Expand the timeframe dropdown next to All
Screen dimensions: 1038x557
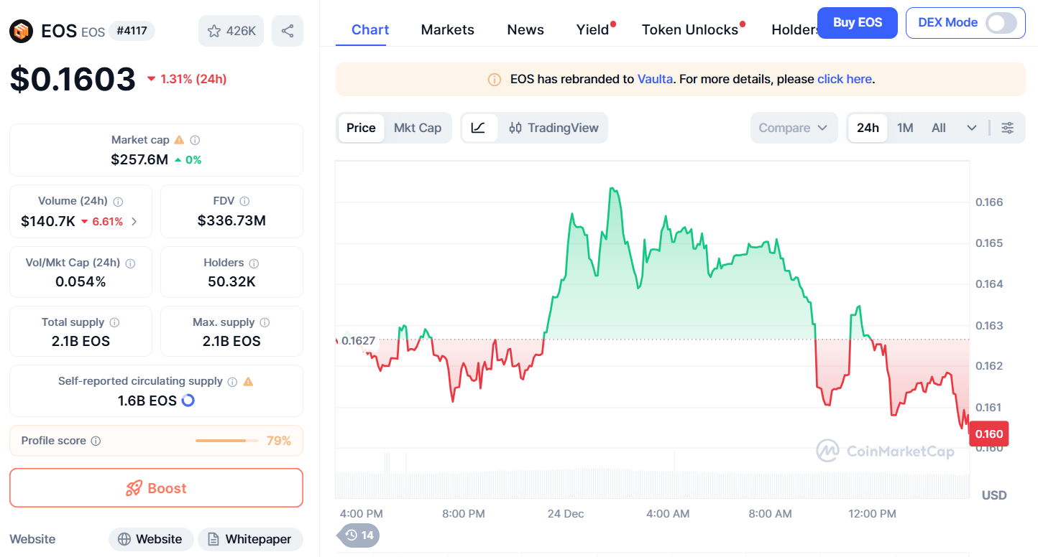972,127
